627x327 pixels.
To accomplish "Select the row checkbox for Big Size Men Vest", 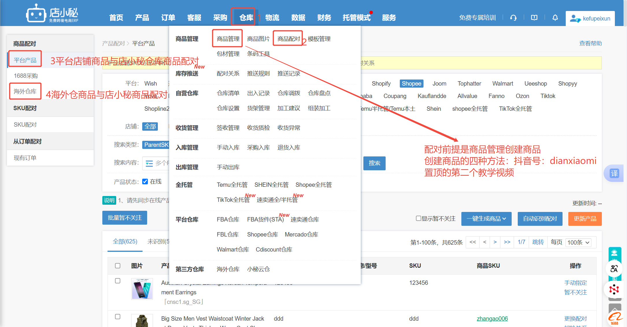I will coord(118,317).
